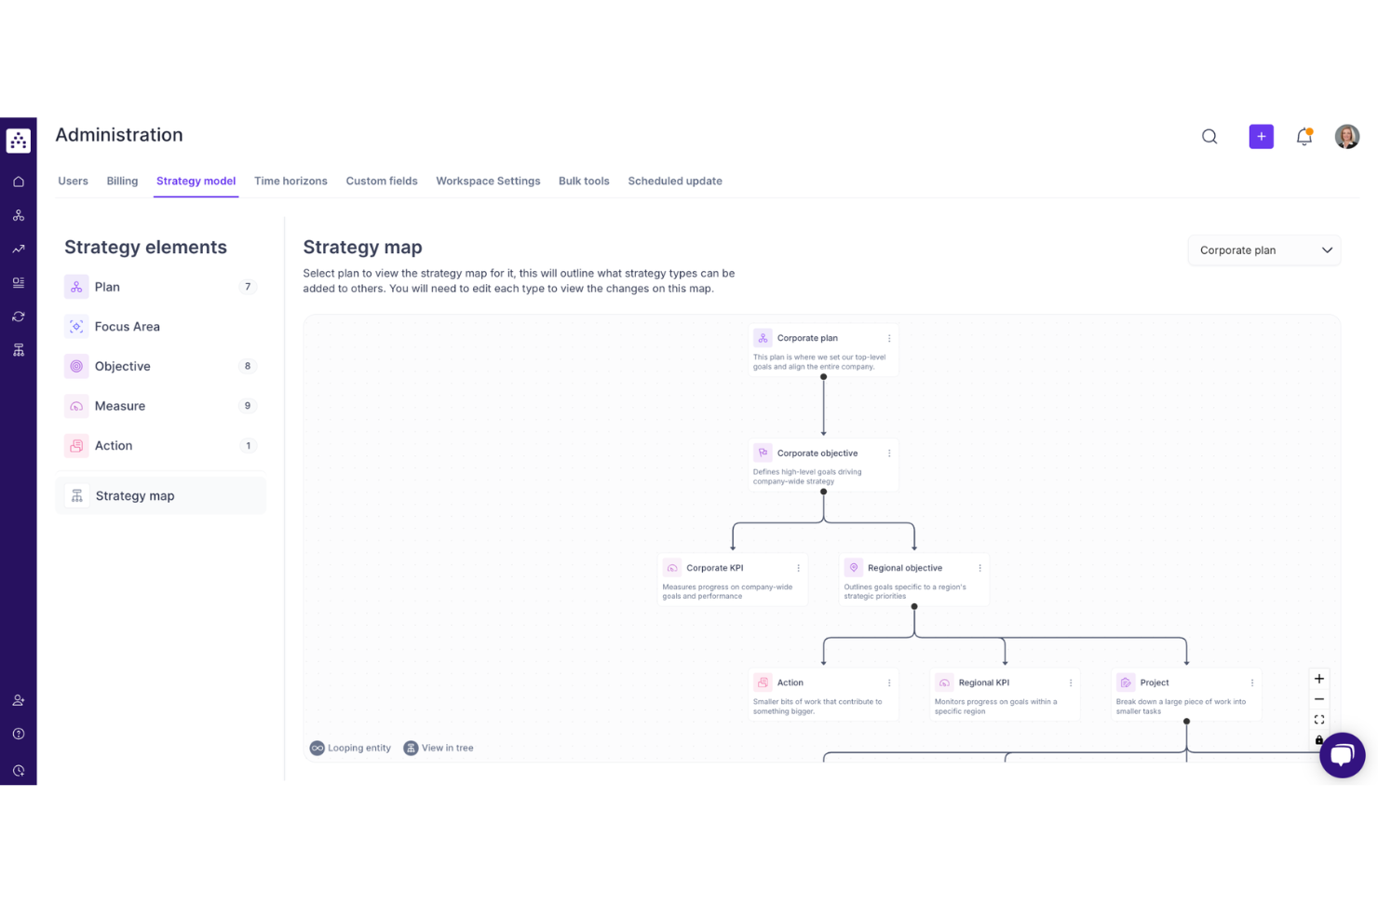Open the Corporate plan selector dropdown
The image size is (1378, 919).
(1263, 250)
